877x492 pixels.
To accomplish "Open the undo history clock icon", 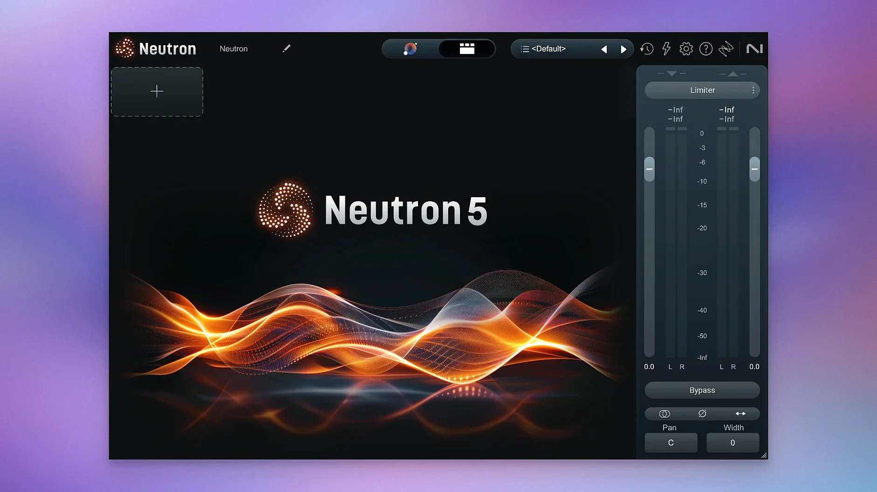I will (647, 48).
